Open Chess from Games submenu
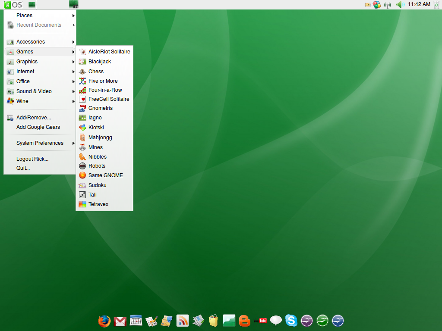This screenshot has width=442, height=331. [x=104, y=72]
